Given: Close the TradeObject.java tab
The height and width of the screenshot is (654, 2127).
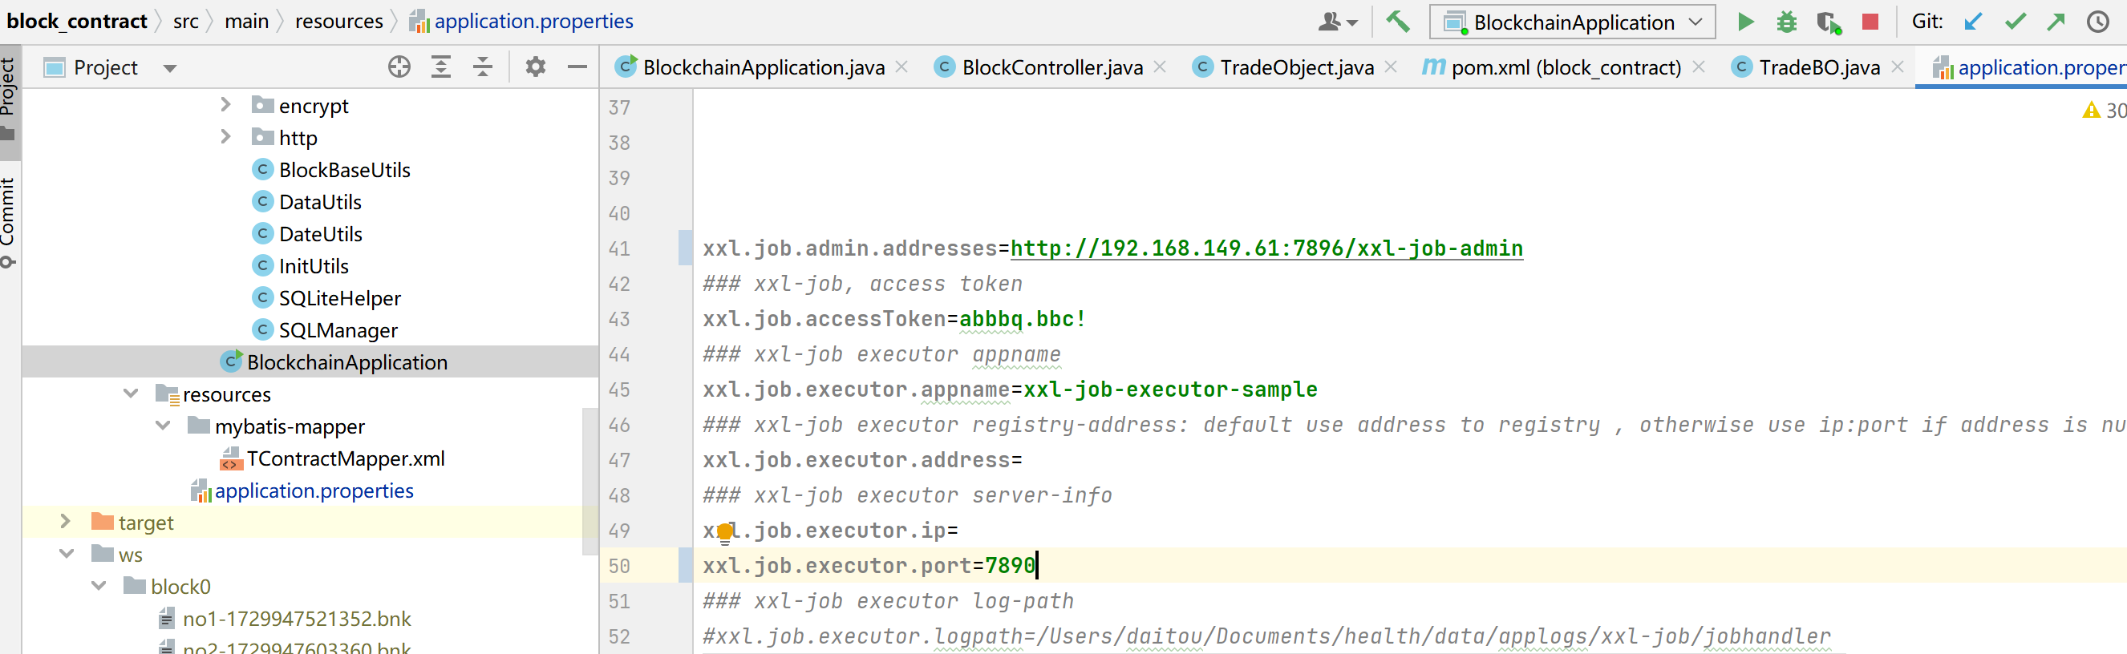Looking at the screenshot, I should pyautogui.click(x=1392, y=67).
